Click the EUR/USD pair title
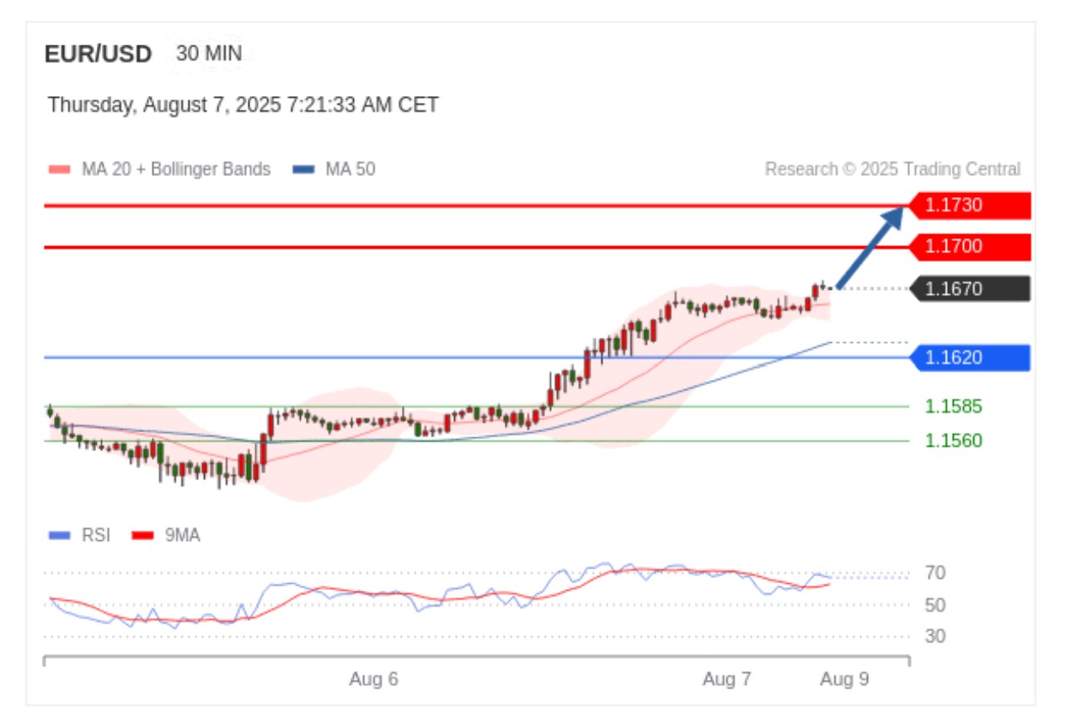The width and height of the screenshot is (1065, 728). click(98, 55)
